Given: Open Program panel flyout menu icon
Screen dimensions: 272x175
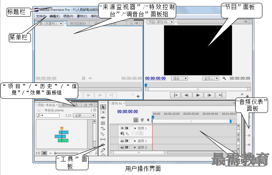Looking at the screenshot, I should click(x=245, y=22).
